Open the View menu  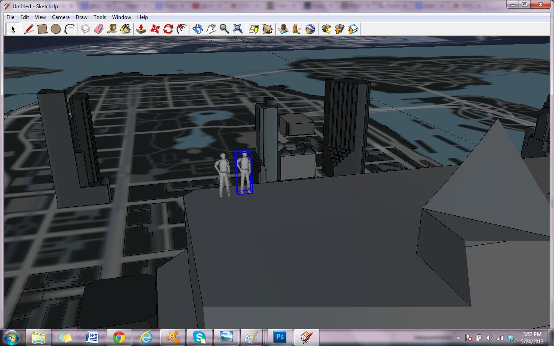point(41,17)
